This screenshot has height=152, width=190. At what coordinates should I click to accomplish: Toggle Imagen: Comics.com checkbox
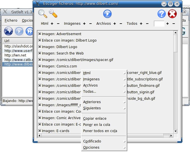40,66
